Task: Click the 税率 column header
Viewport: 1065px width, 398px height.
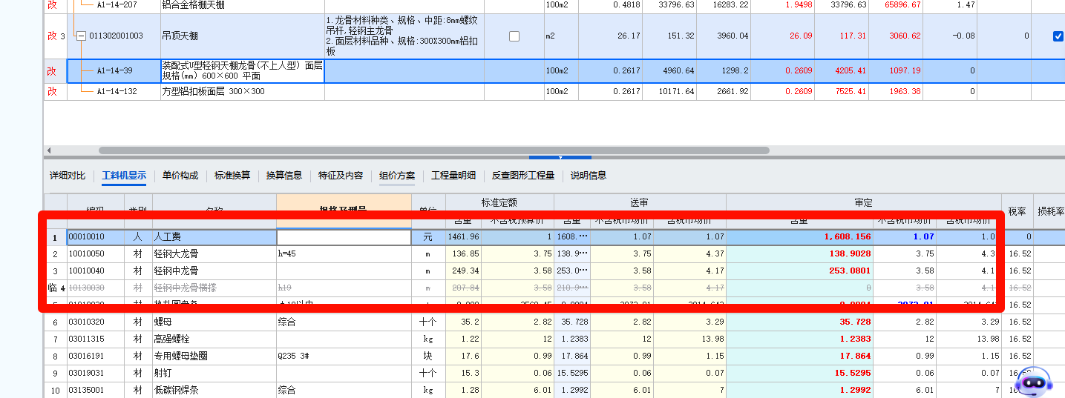Action: [1017, 210]
